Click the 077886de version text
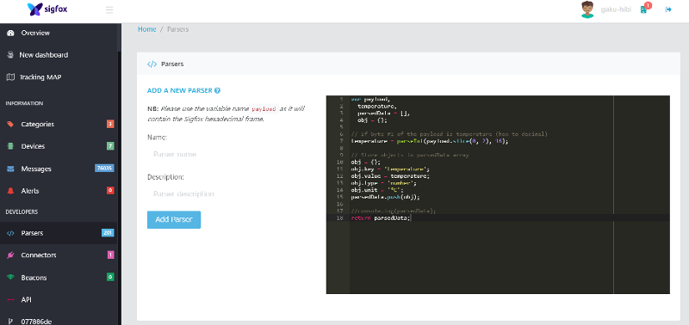This screenshot has height=325, width=689. click(x=36, y=322)
